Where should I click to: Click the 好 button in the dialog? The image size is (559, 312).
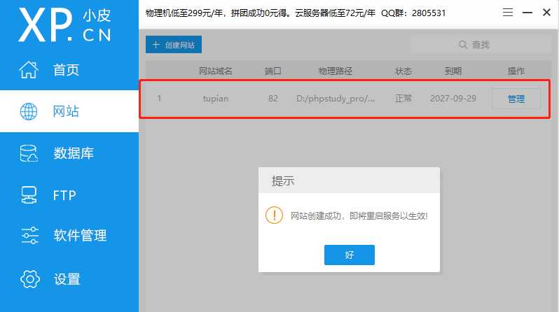click(349, 255)
